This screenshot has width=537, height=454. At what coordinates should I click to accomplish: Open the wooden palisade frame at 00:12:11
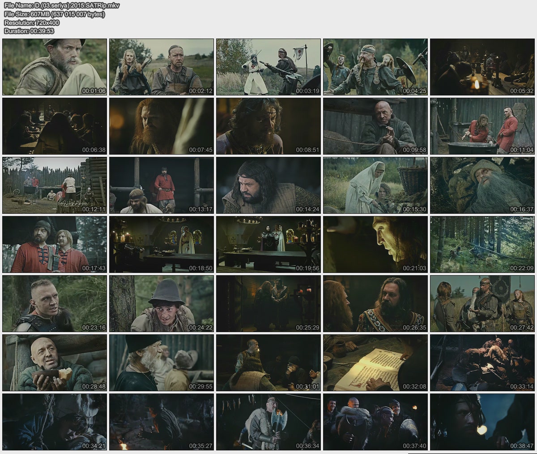point(55,185)
